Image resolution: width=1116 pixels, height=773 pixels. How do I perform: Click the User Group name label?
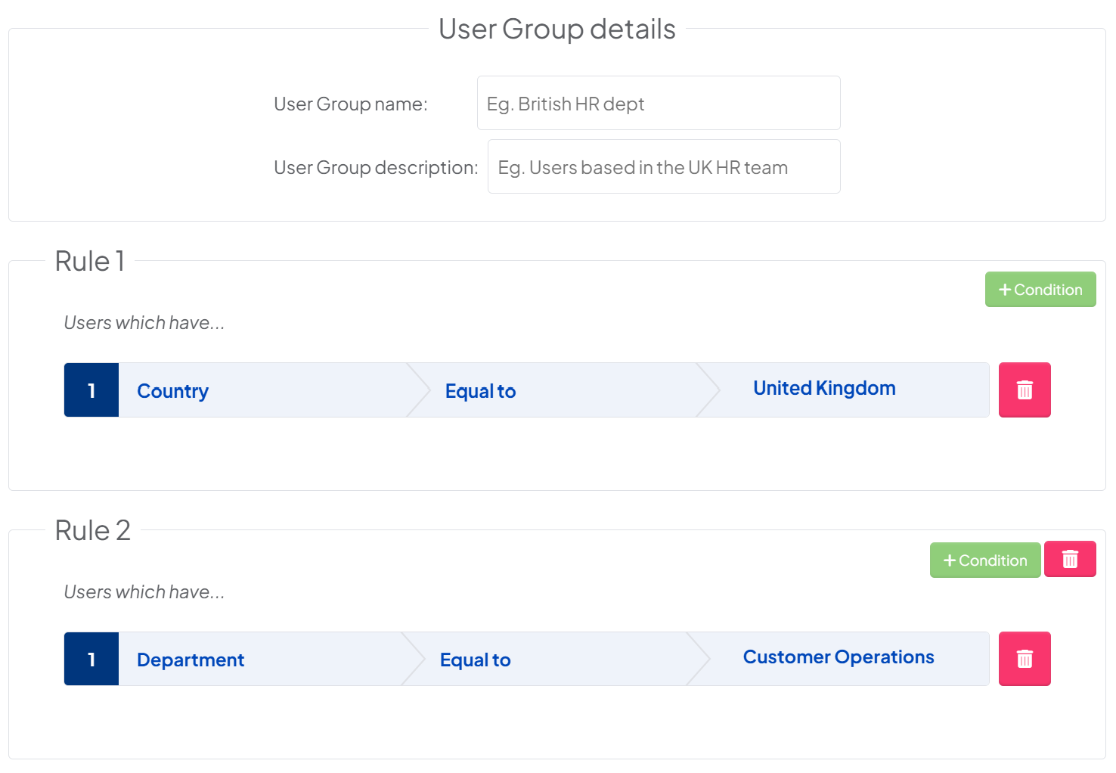click(x=351, y=104)
